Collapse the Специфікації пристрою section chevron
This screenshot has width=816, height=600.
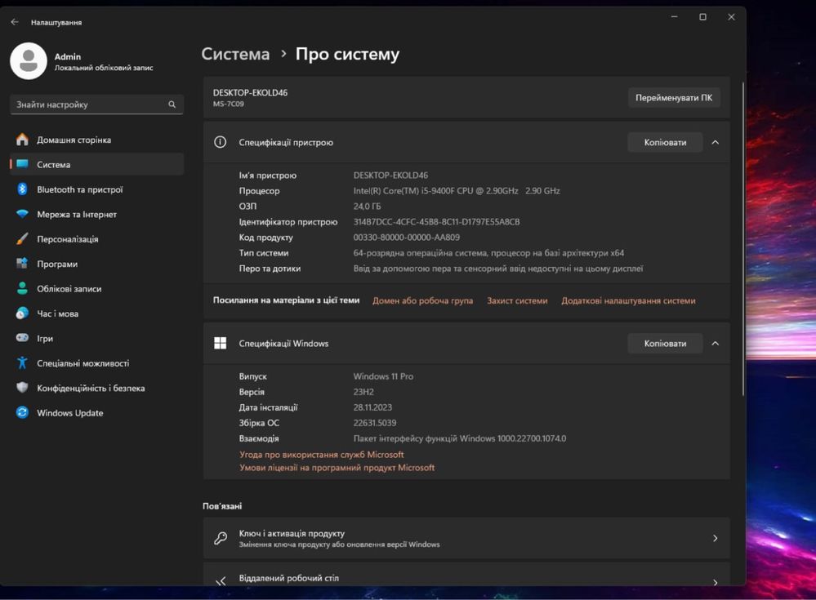point(715,143)
